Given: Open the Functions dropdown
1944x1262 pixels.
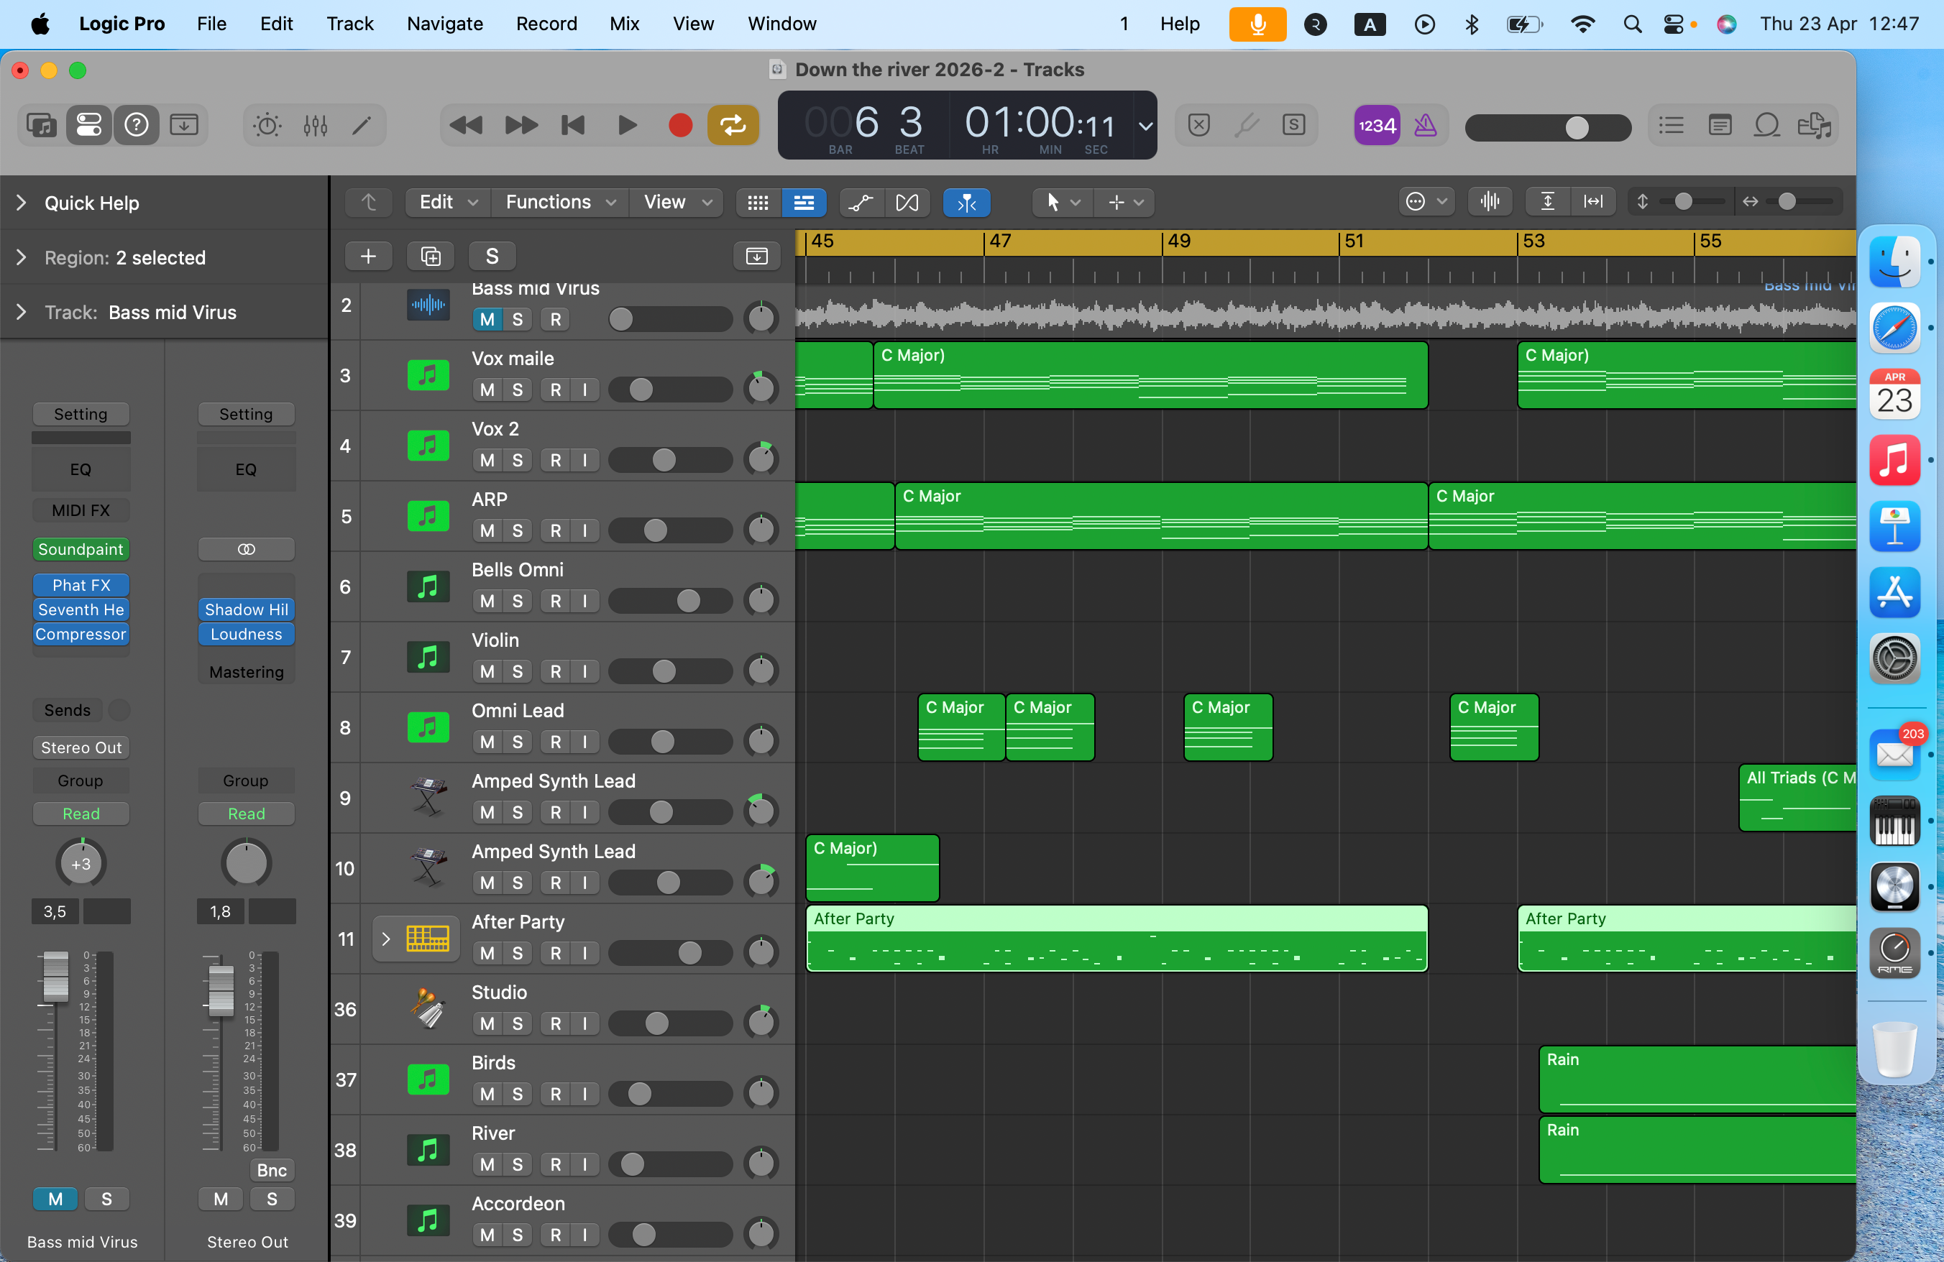Looking at the screenshot, I should (559, 202).
